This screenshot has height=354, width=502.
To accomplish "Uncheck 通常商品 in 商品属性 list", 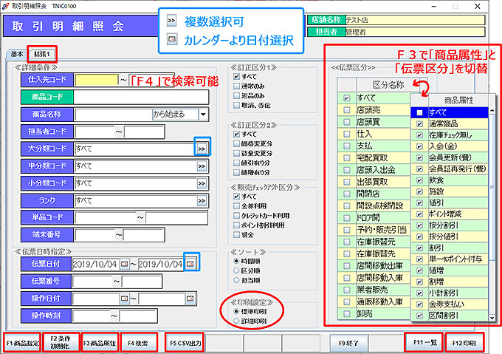I will (419, 124).
